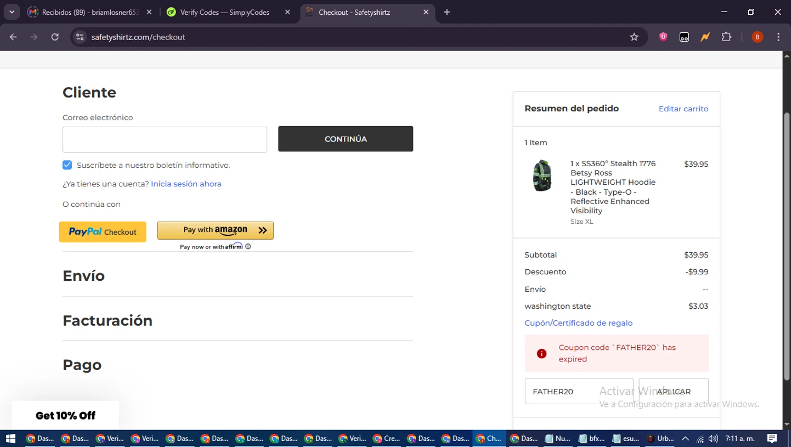Screen dimensions: 791x447
Task: Click the address bar URL safetyshirtz.com/checkout
Action: tap(138, 37)
